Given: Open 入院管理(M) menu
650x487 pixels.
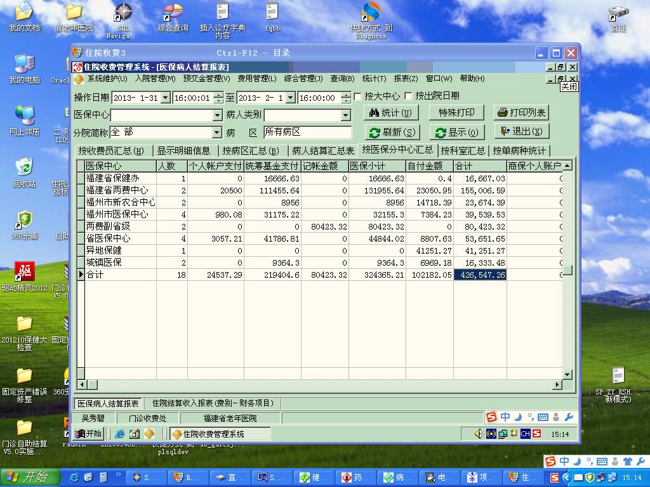Looking at the screenshot, I should click(x=155, y=78).
